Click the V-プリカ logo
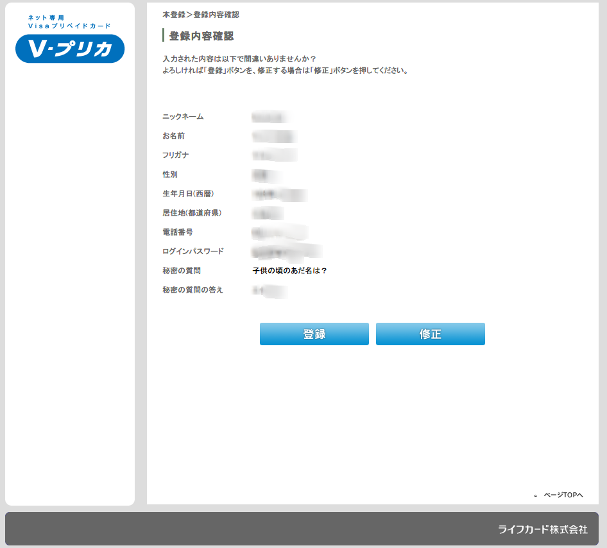 (69, 49)
